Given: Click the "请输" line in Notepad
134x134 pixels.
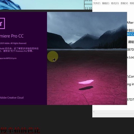Looking at the screenshot, I should coord(131,42).
